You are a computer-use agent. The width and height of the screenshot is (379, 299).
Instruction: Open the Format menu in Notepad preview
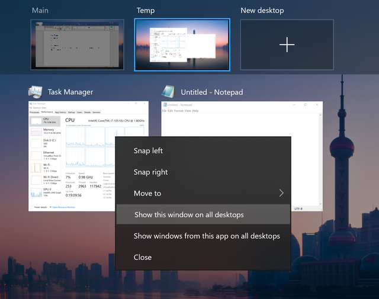click(179, 111)
